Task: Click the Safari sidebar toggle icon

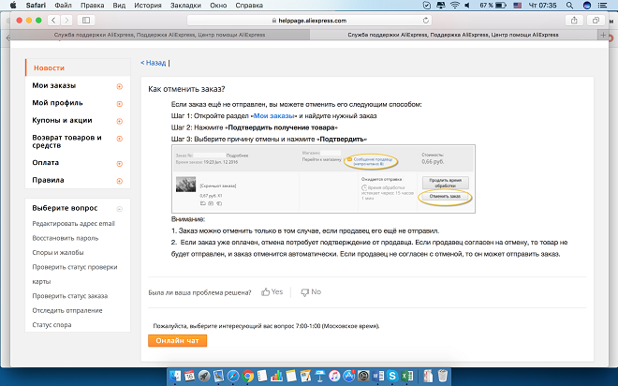Action: coord(87,20)
